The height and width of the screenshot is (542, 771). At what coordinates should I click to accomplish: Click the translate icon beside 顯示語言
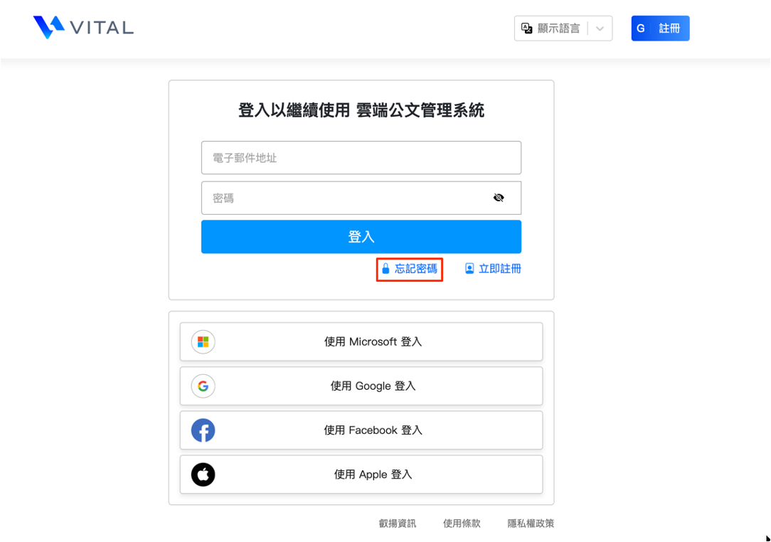tap(526, 28)
